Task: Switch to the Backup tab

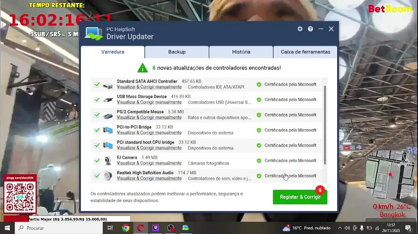Action: click(177, 52)
